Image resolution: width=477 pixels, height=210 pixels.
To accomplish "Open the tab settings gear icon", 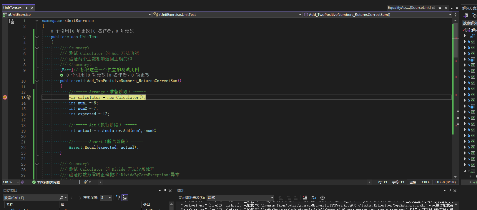I will pyautogui.click(x=457, y=8).
